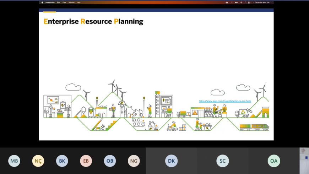Select the NG participant avatar
This screenshot has height=174, width=309.
tap(134, 161)
